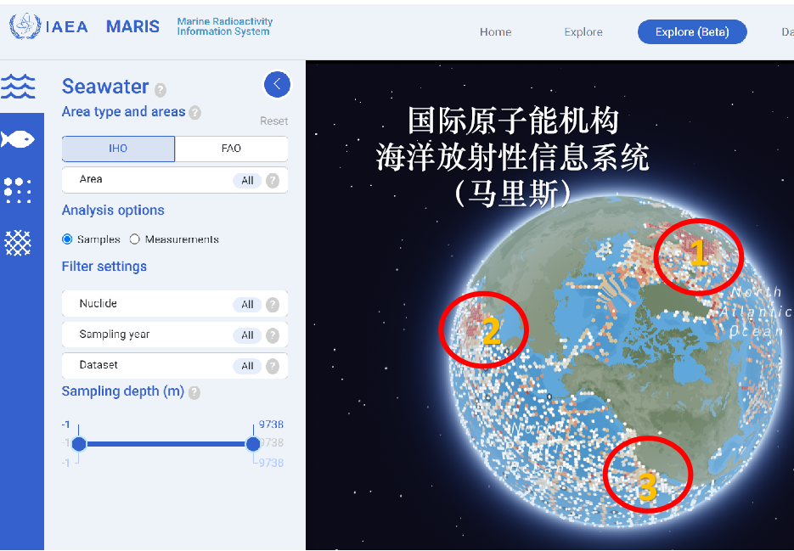Screen dimensions: 794x551
Task: Select the Biota fish icon in sidebar
Action: tap(18, 138)
